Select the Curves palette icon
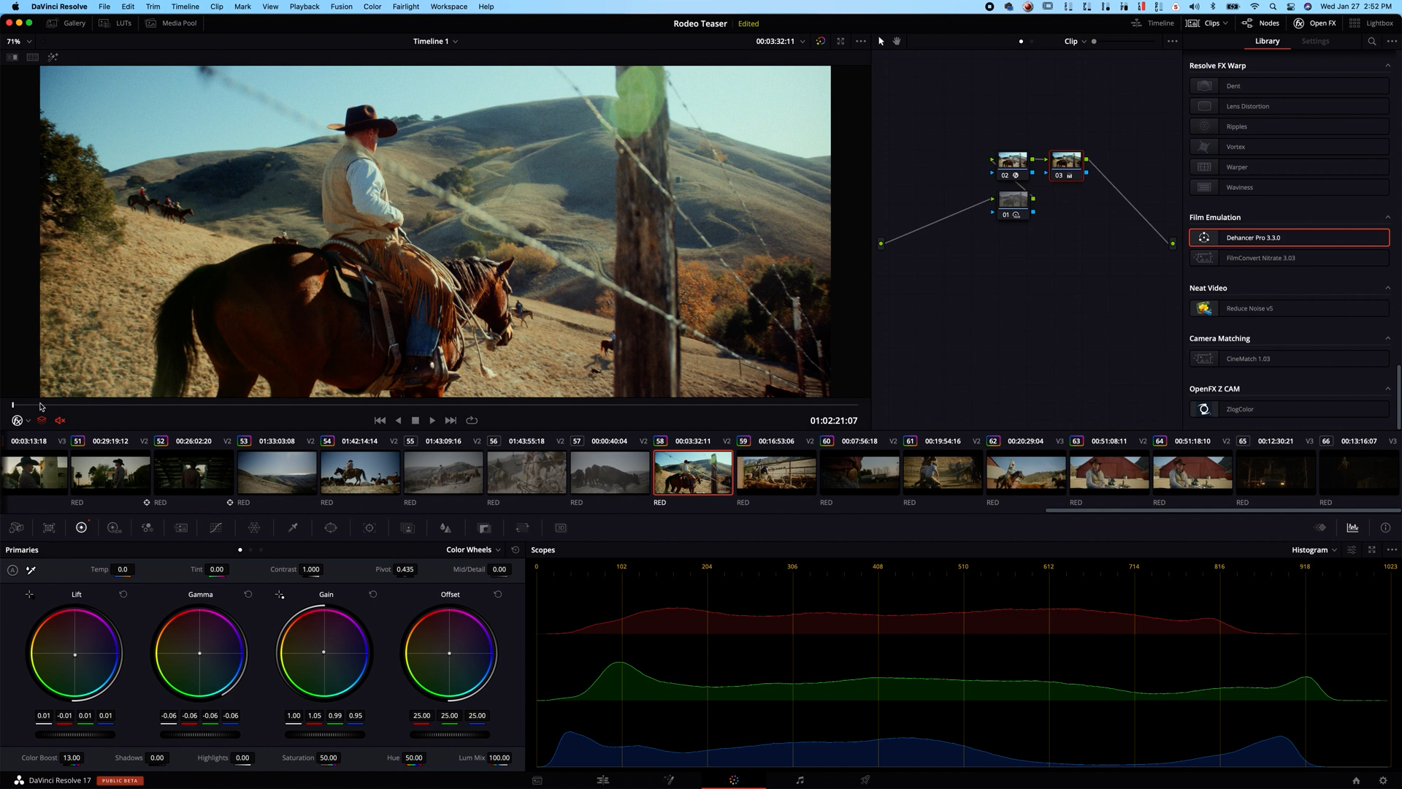Image resolution: width=1402 pixels, height=789 pixels. click(x=216, y=527)
